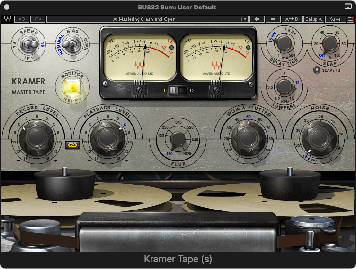The width and height of the screenshot is (356, 269).
Task: Undo the last parameter change
Action: [22, 19]
